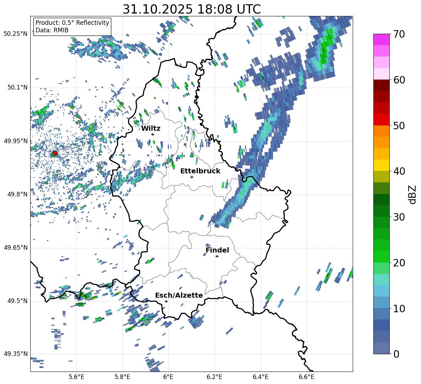This screenshot has height=384, width=421.
Task: Pick the bright green colorbar swatch above 20
Action: [x=381, y=256]
